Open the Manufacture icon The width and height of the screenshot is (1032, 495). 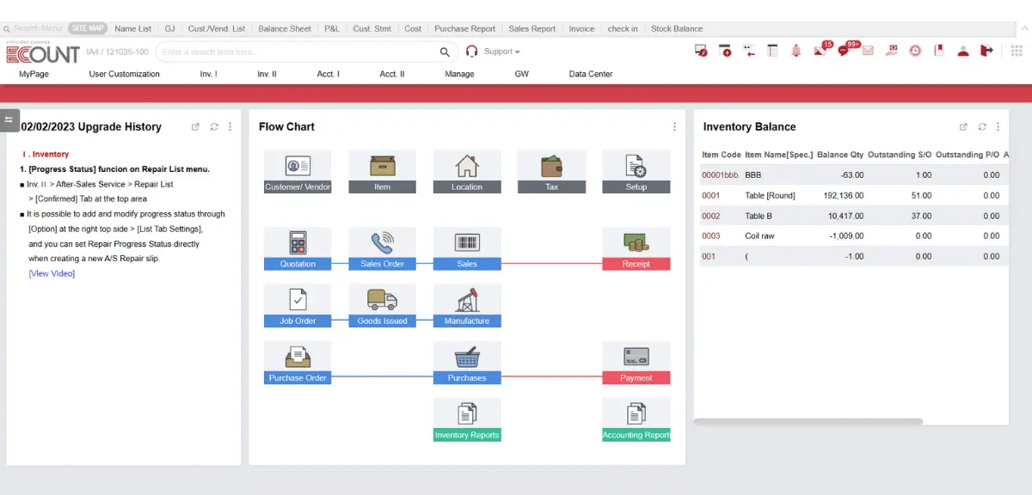467,306
